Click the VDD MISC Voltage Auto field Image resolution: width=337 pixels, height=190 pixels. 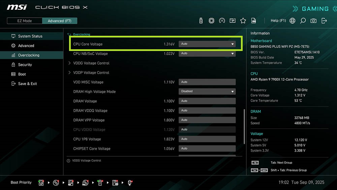(207, 82)
